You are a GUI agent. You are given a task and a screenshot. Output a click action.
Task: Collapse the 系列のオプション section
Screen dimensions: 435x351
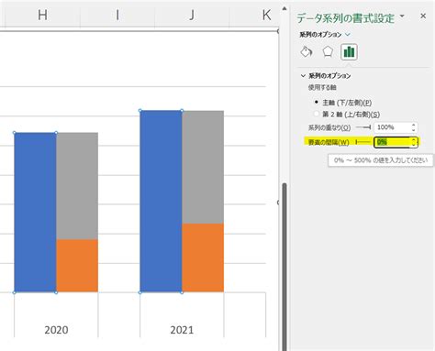point(303,75)
